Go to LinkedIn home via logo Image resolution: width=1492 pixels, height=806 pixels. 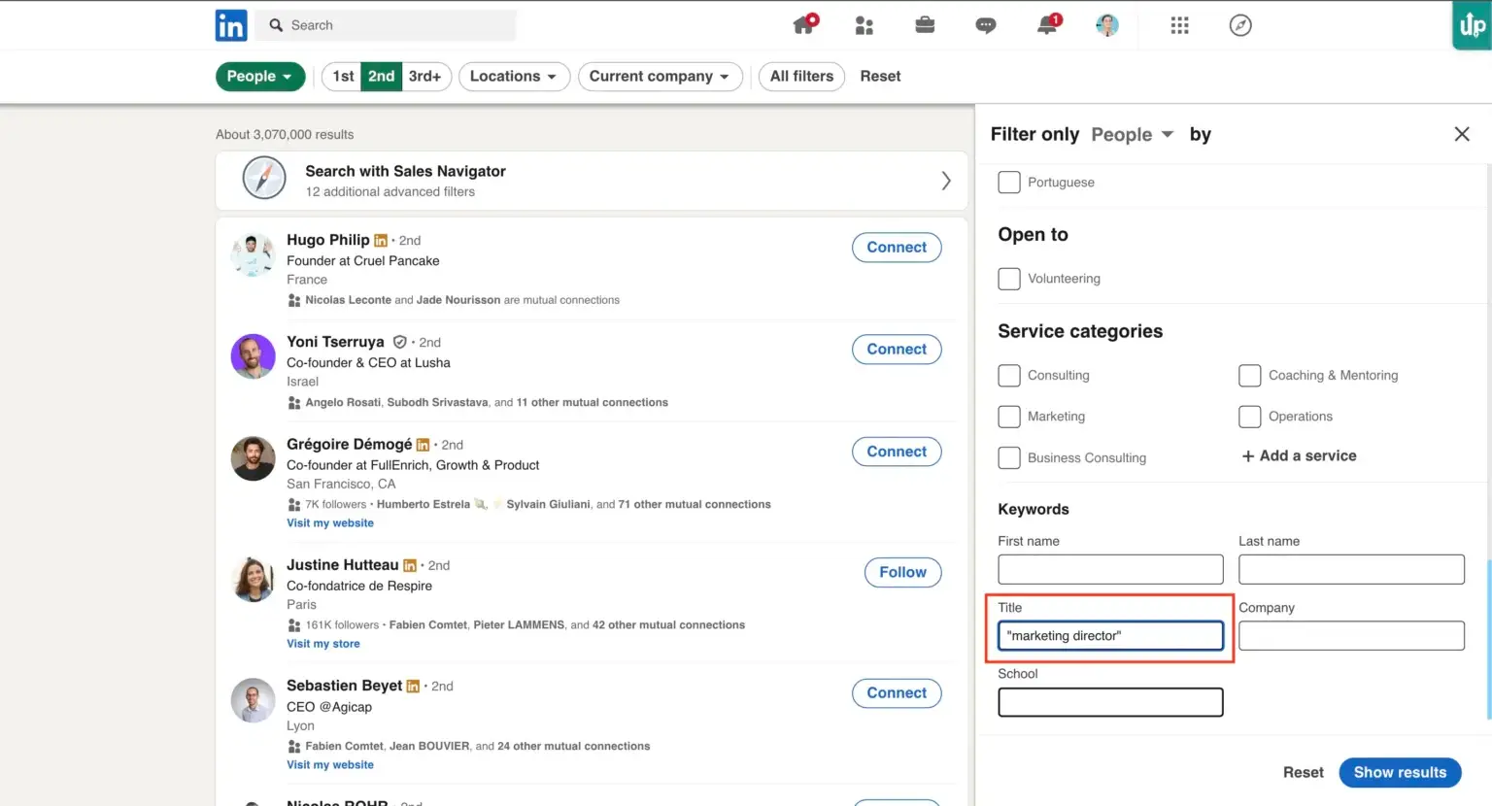click(231, 25)
